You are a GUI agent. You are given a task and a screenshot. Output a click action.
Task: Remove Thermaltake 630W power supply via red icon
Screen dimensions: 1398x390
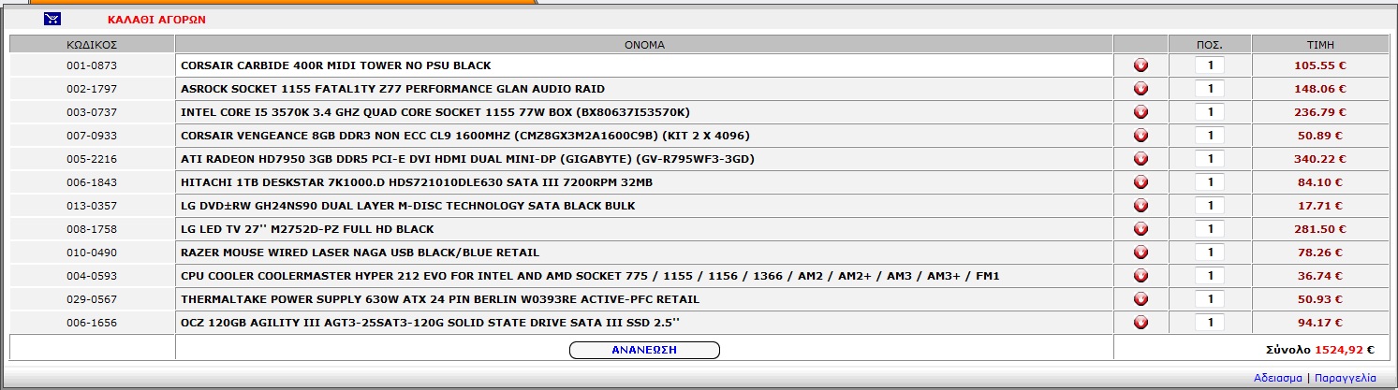click(x=1140, y=299)
